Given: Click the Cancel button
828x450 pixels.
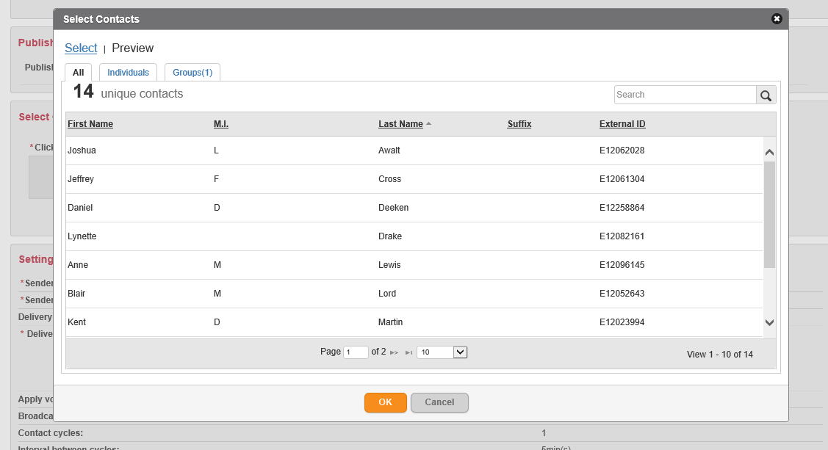Looking at the screenshot, I should tap(439, 402).
